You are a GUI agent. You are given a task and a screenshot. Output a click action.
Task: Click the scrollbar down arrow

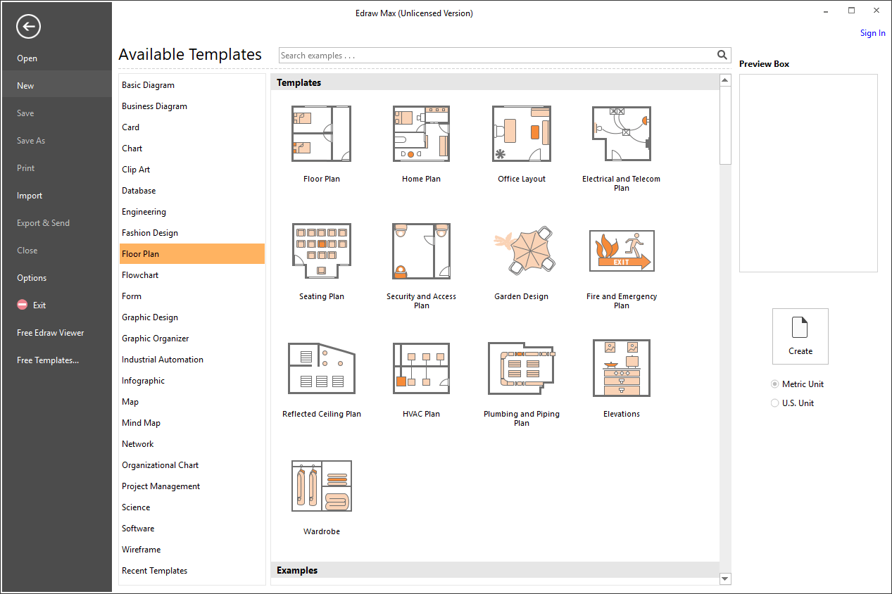click(x=725, y=579)
